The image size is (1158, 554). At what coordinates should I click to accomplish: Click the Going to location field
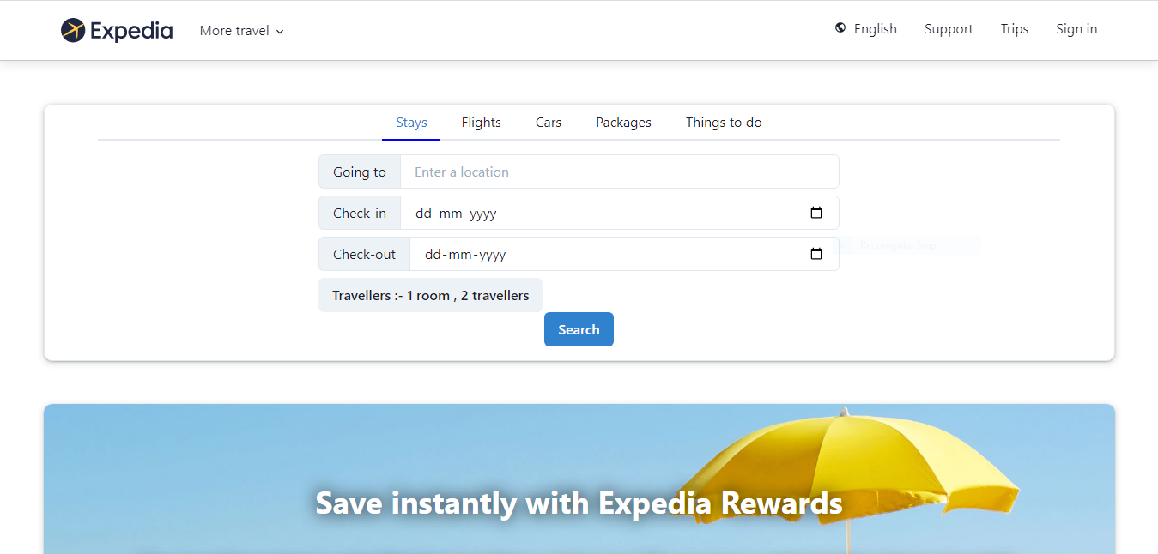tap(619, 172)
